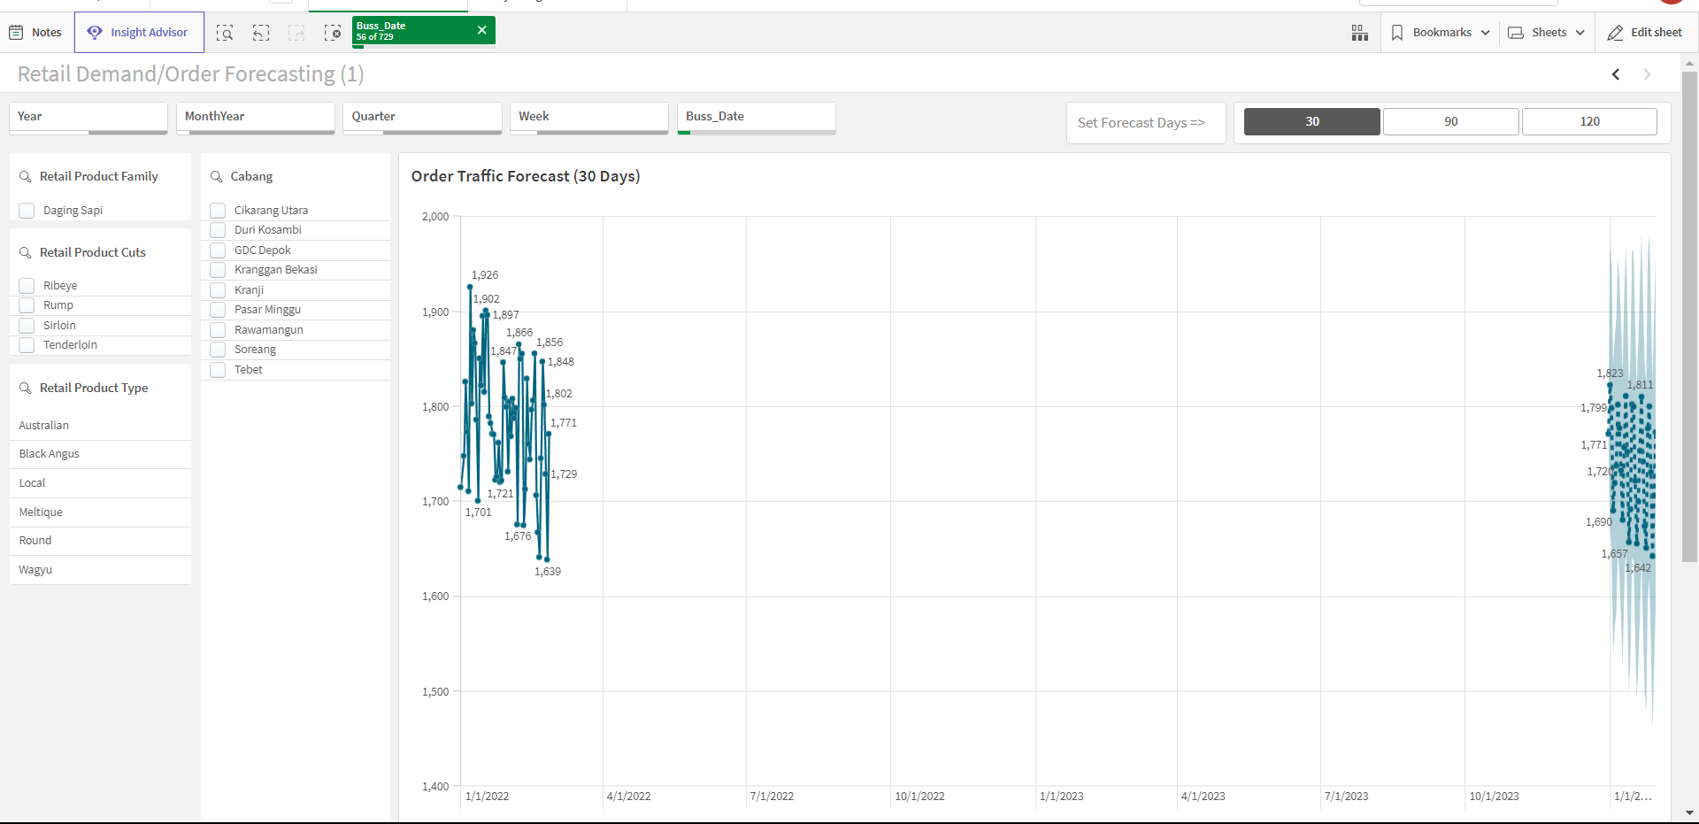
Task: Click the Bookmarks bookmark icon
Action: click(x=1398, y=32)
